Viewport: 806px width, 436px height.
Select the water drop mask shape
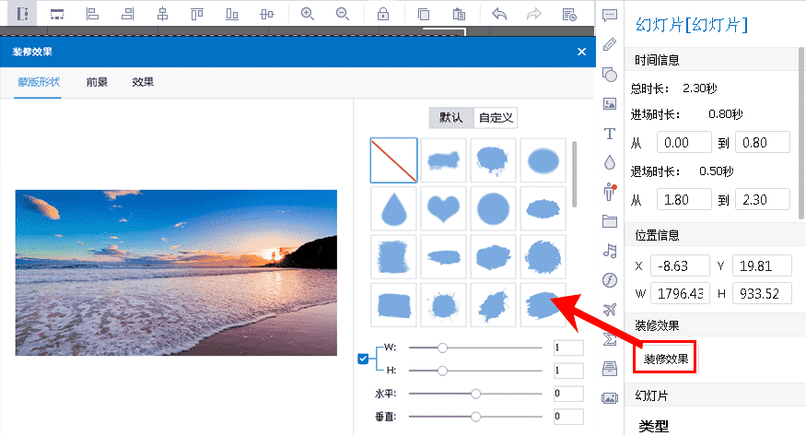click(x=393, y=208)
